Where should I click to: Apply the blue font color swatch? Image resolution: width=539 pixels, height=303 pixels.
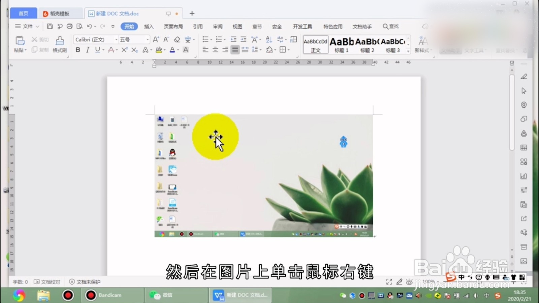coord(171,50)
